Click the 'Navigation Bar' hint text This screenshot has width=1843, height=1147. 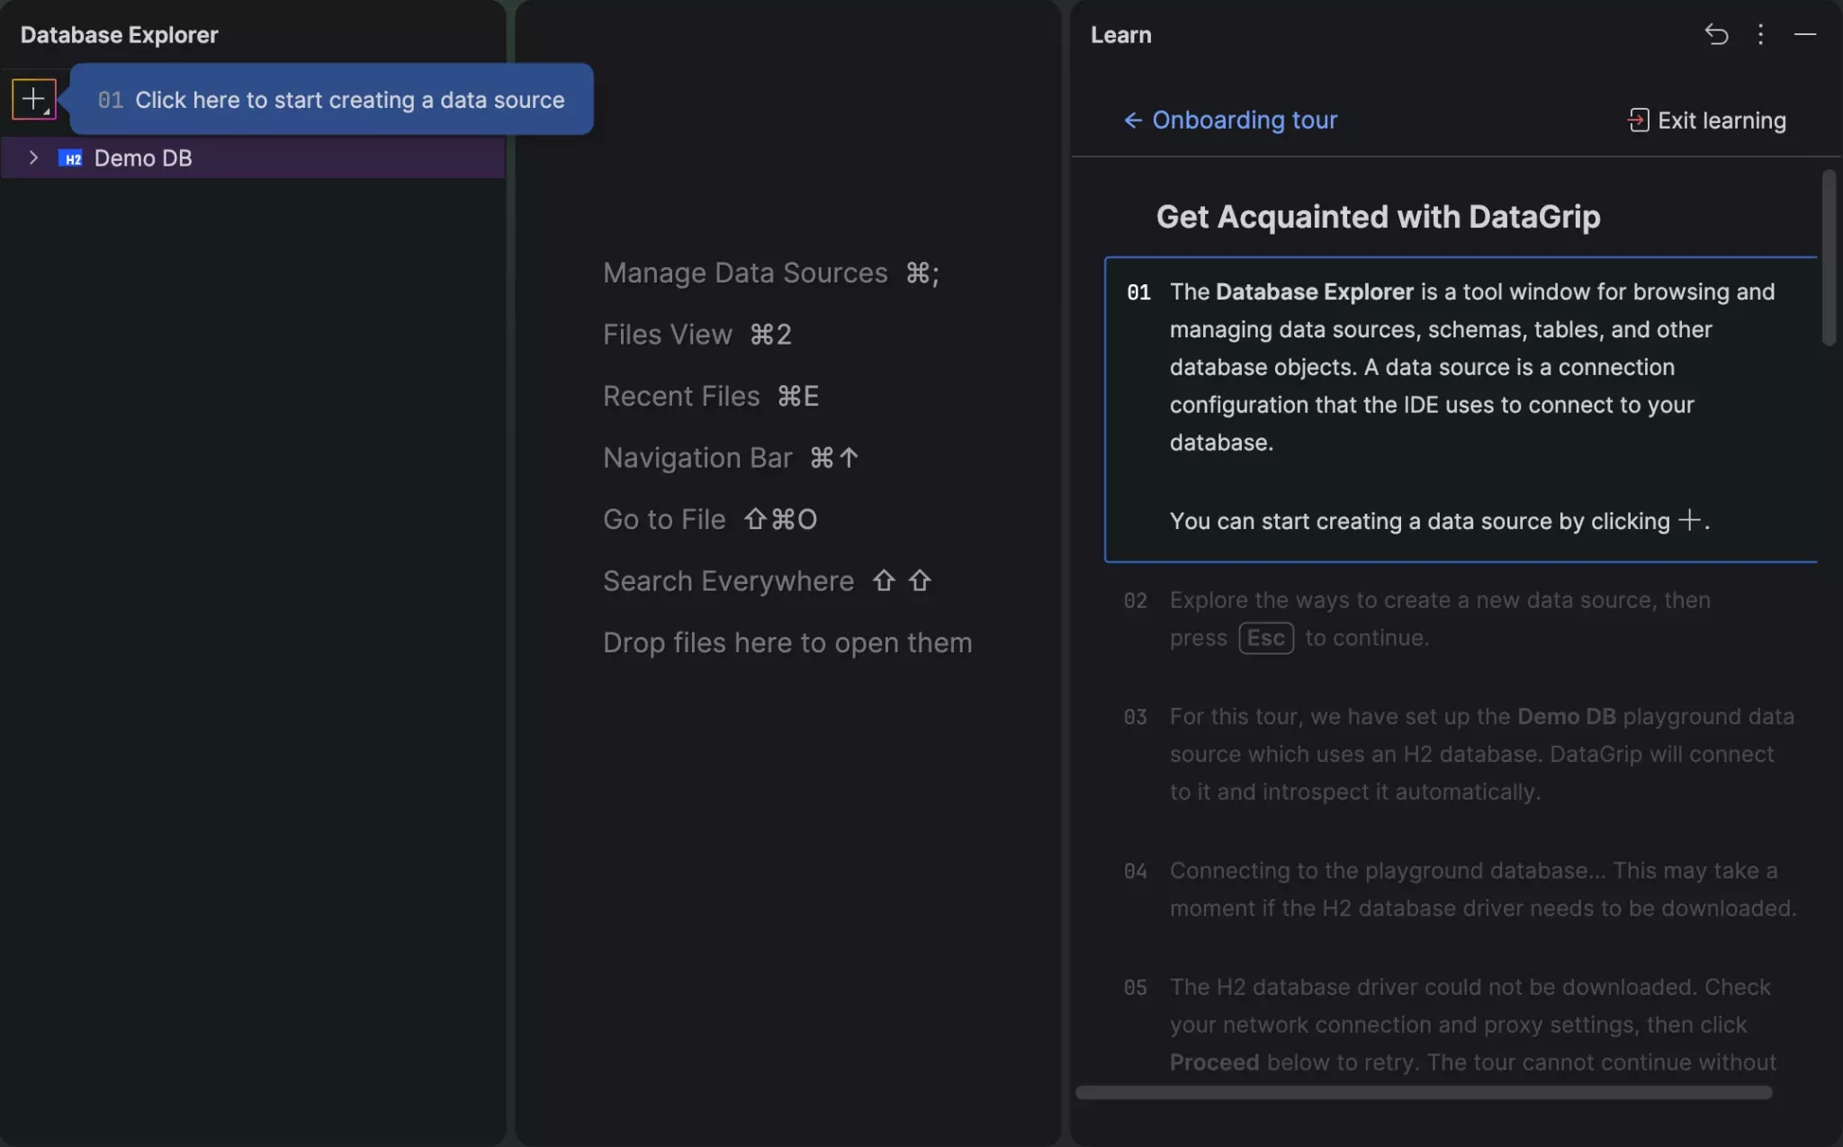click(x=697, y=458)
